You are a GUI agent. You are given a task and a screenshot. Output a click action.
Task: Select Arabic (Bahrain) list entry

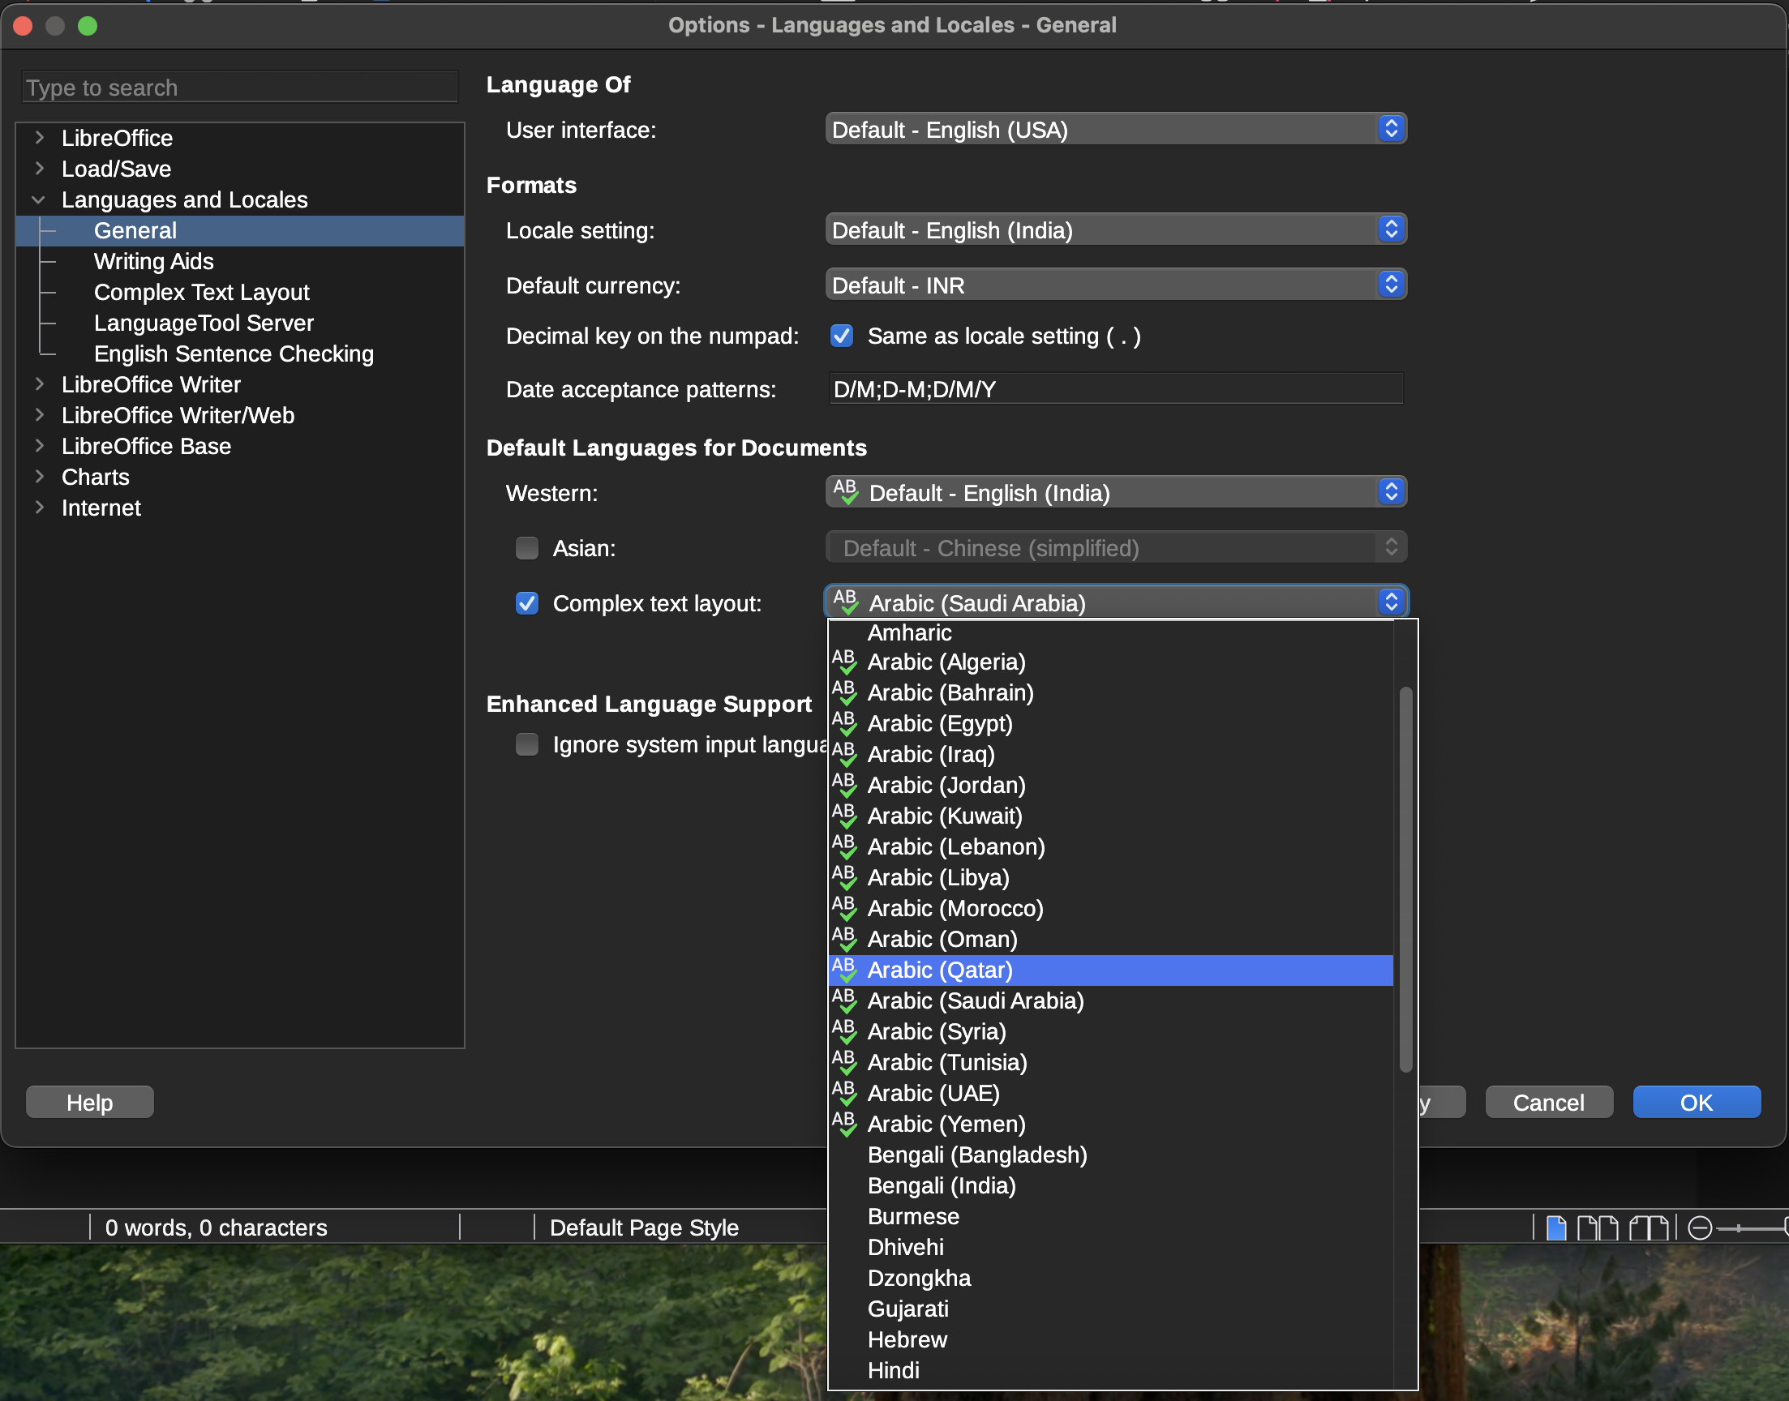click(x=1111, y=693)
